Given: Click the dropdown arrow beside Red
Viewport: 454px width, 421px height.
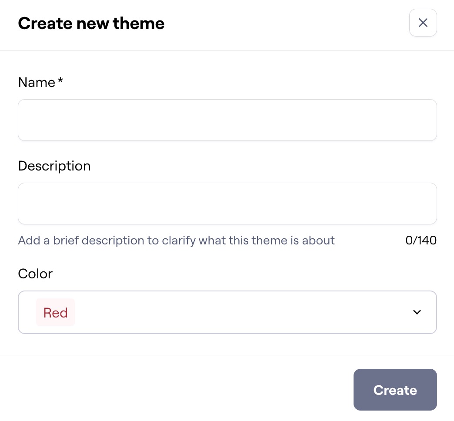Looking at the screenshot, I should pos(417,312).
